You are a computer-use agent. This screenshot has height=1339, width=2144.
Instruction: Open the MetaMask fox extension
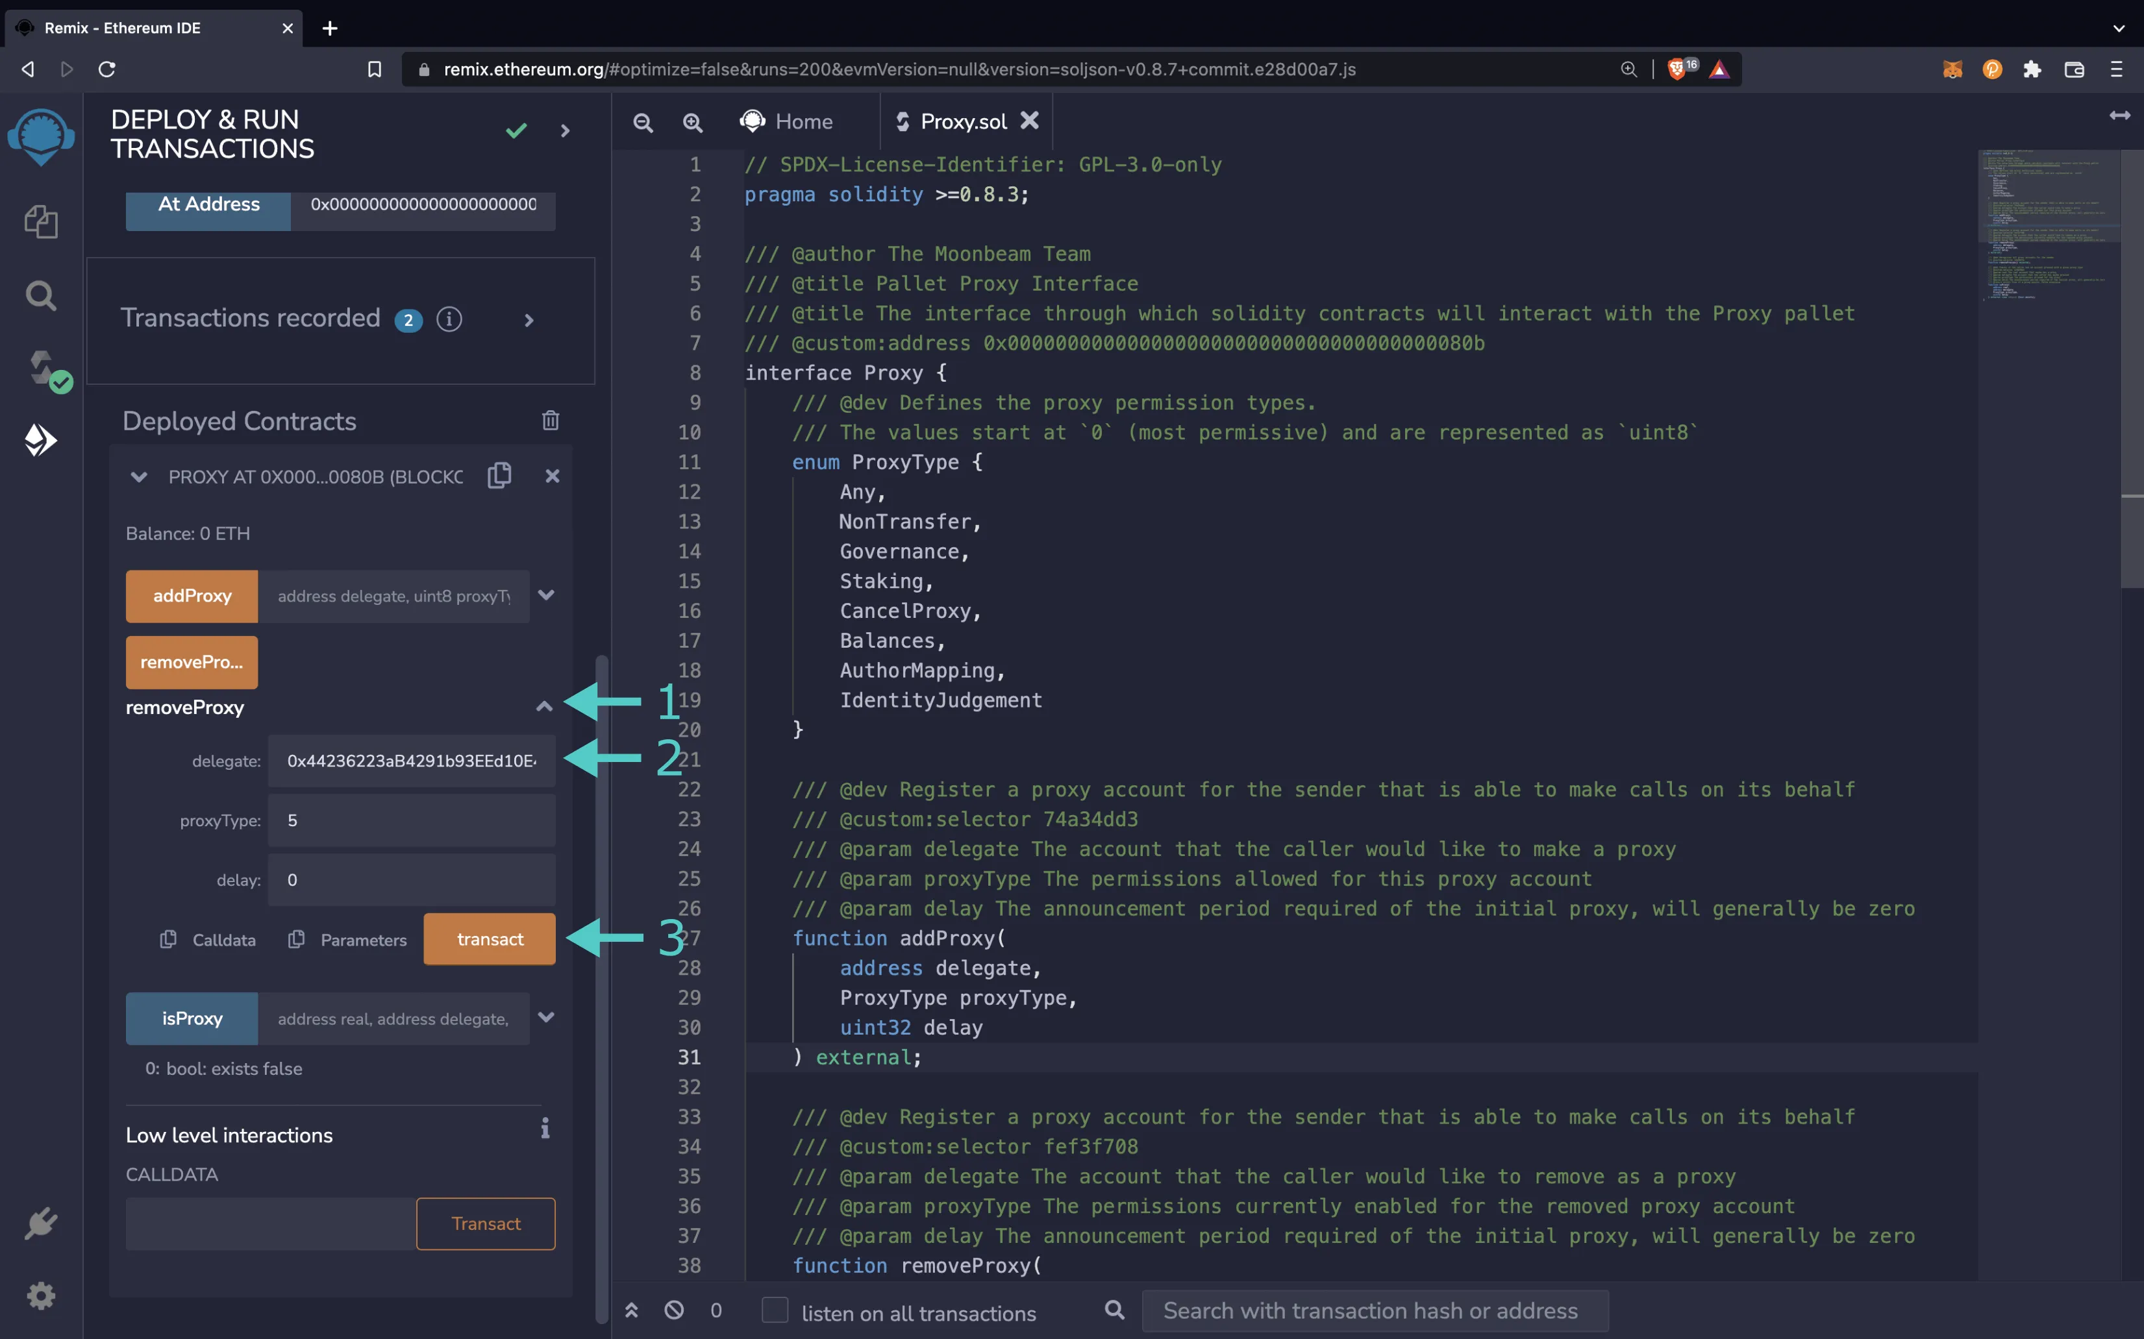(x=1952, y=69)
